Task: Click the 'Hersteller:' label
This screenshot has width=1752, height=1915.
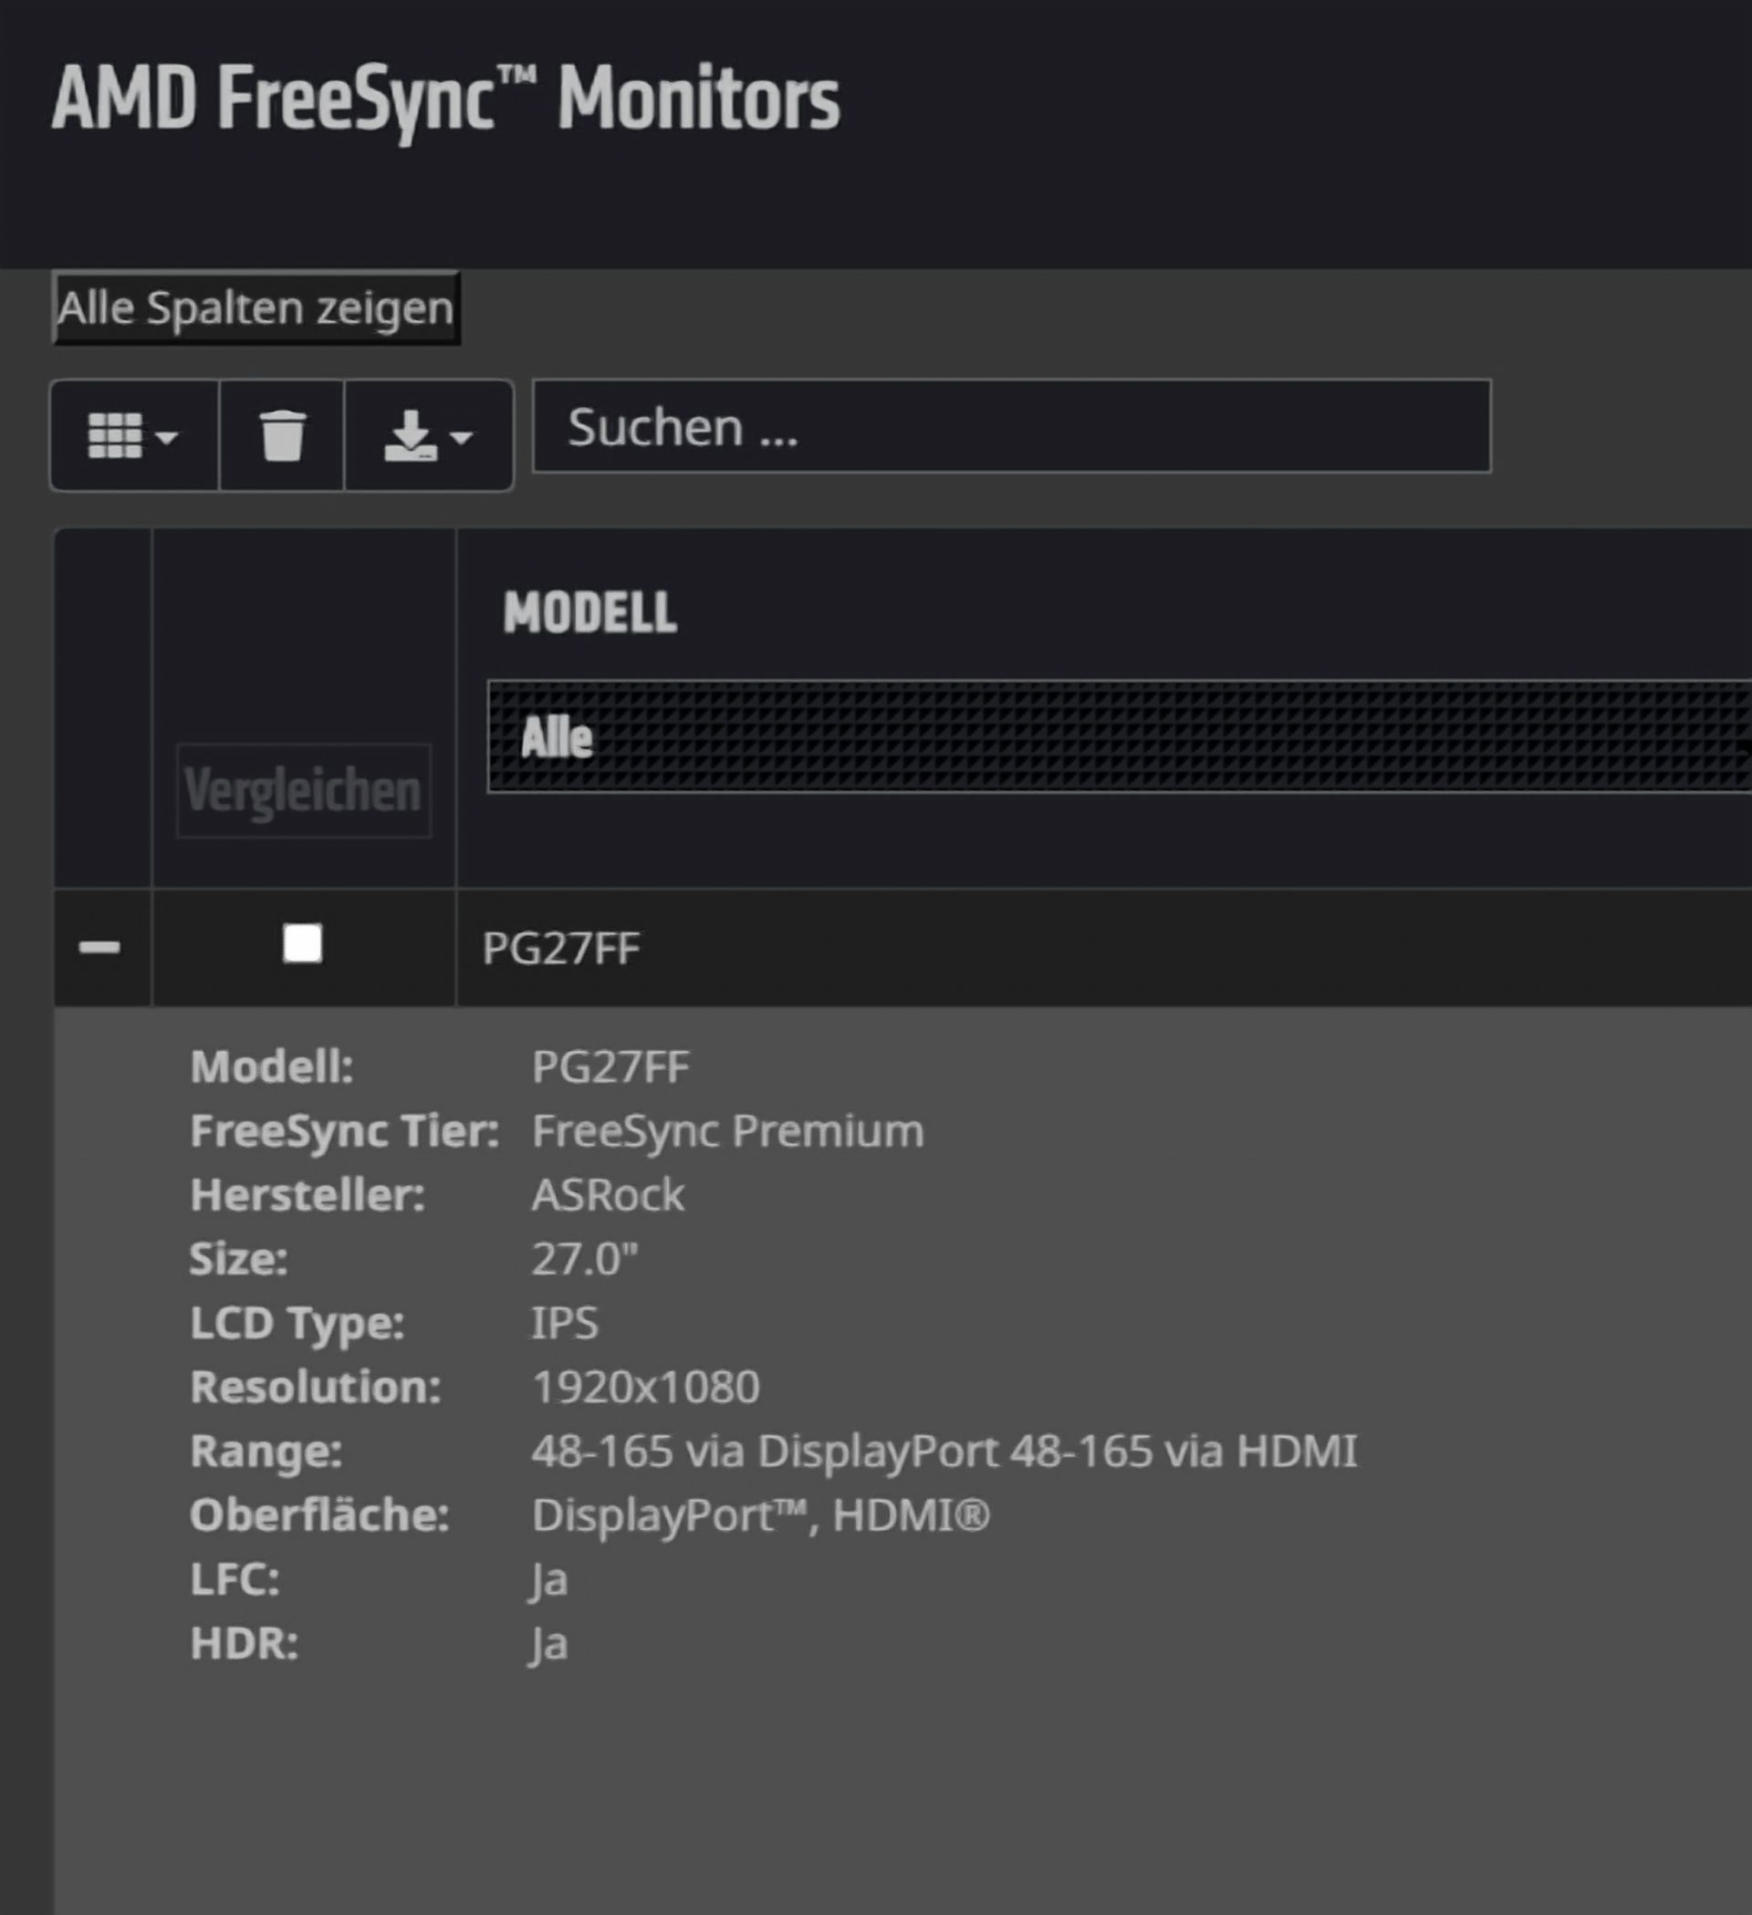Action: 308,1195
